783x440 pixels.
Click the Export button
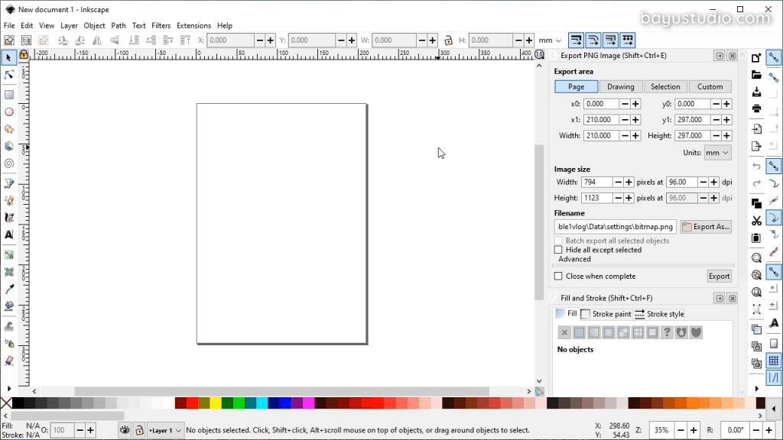tap(719, 277)
